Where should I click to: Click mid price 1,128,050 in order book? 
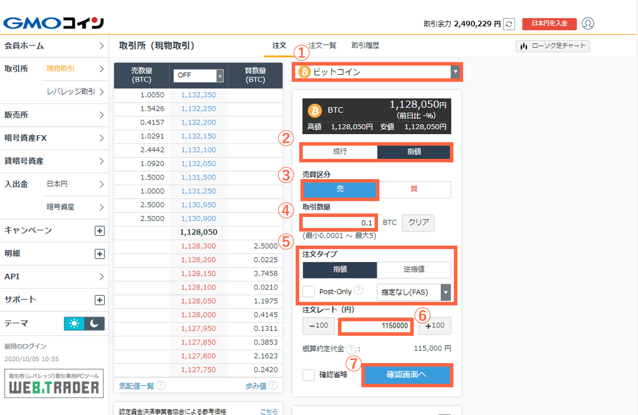[198, 232]
